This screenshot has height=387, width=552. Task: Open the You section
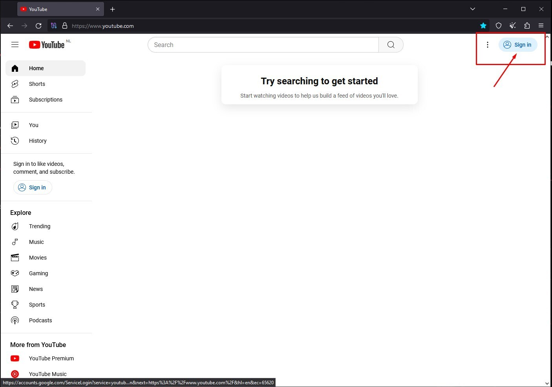coord(46,125)
